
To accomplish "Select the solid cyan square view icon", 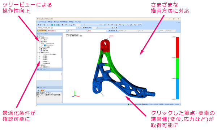I will point(52,25).
